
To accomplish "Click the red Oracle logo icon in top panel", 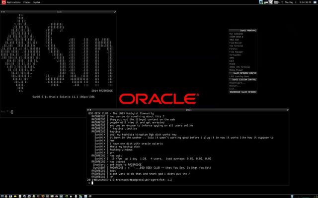I will 3,2.
